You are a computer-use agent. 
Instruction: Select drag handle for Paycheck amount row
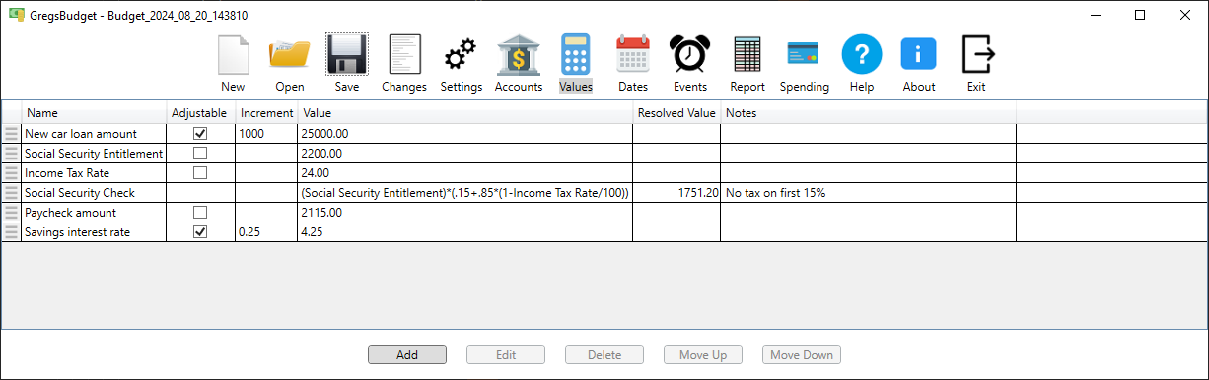pos(12,213)
